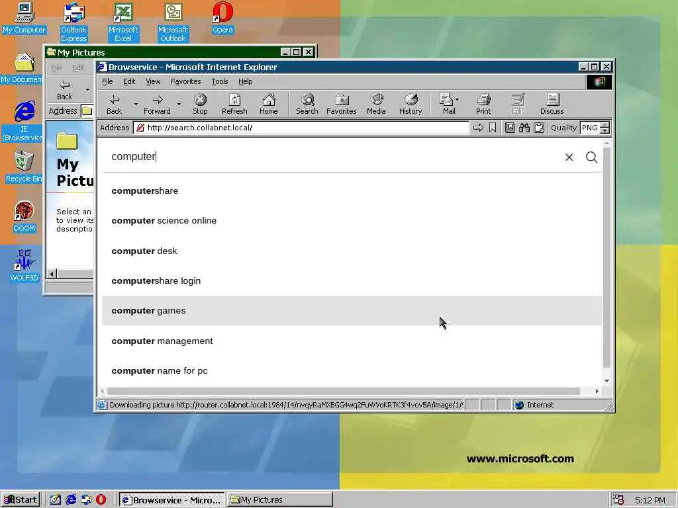Select 'computer science online' suggestion
The height and width of the screenshot is (508, 678).
352,221
